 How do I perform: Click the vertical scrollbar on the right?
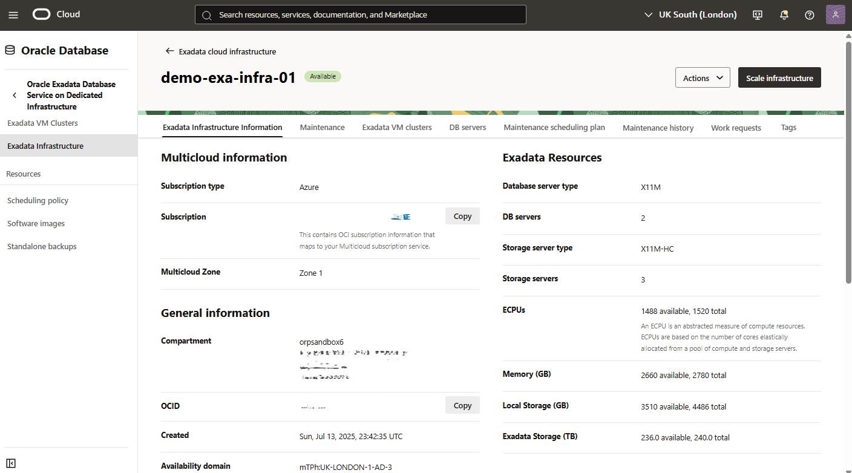(848, 157)
